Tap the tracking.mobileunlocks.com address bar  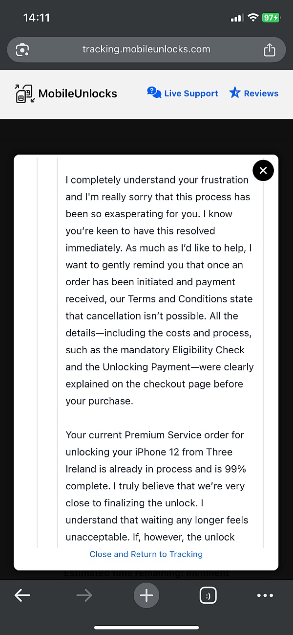146,49
